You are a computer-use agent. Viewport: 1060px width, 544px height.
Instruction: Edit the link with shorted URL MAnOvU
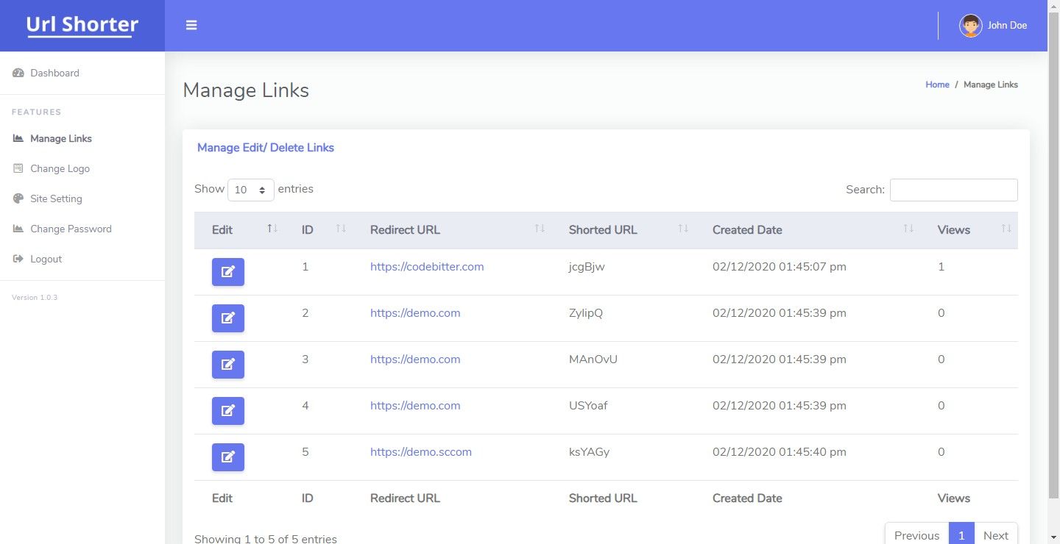[x=228, y=365]
